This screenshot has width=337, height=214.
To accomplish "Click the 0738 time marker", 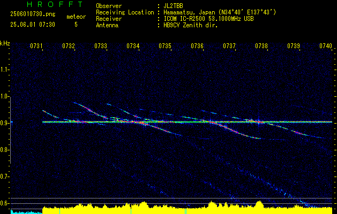I will point(261,45).
